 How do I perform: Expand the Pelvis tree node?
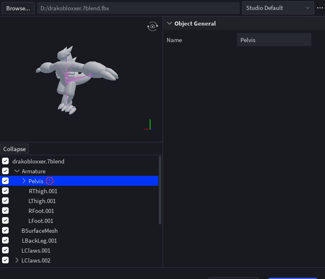pyautogui.click(x=24, y=181)
